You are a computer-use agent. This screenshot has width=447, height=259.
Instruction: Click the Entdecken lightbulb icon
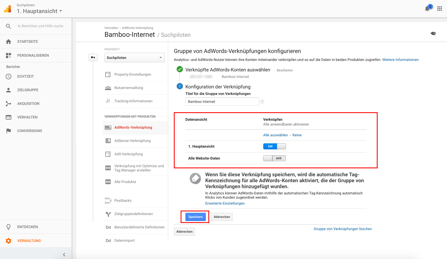[x=8, y=227]
